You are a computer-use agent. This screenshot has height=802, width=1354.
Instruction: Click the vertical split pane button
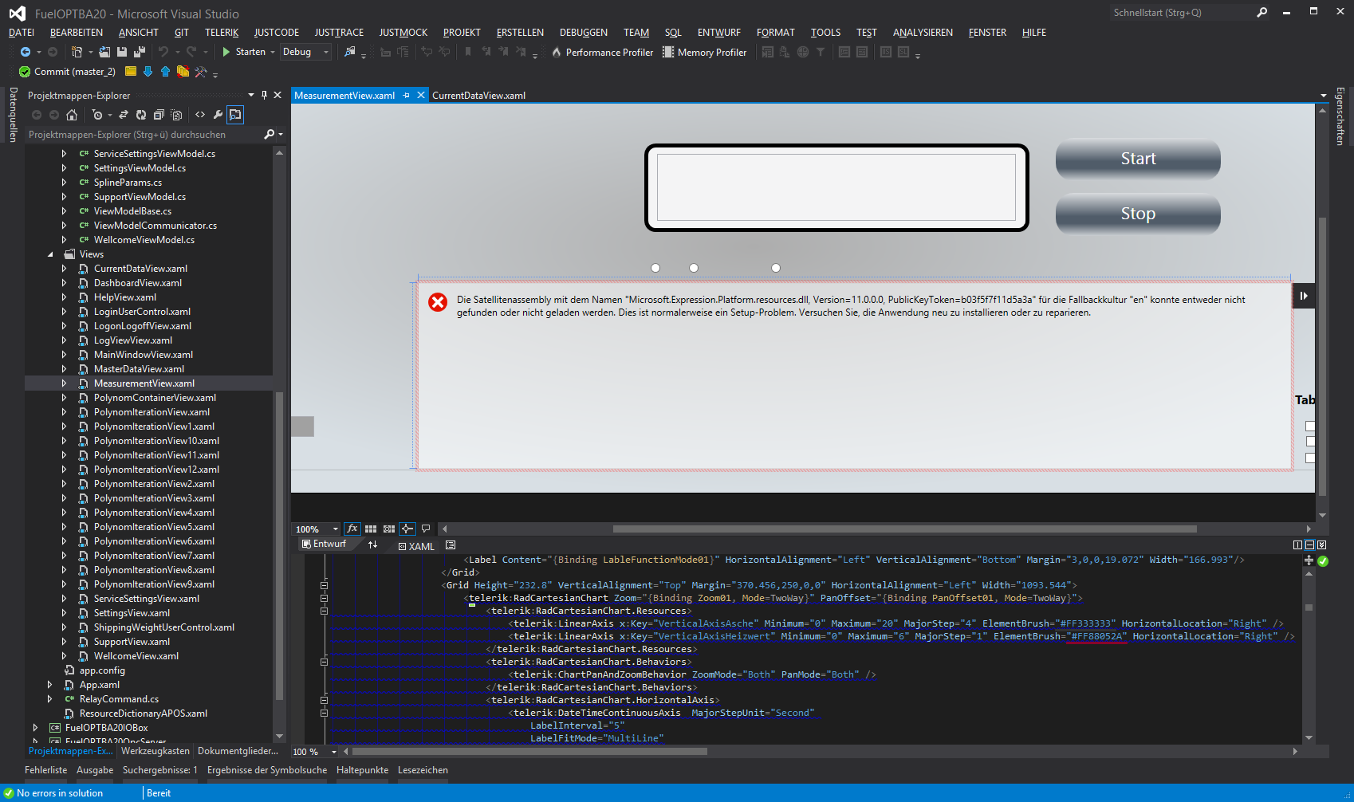coord(1297,544)
